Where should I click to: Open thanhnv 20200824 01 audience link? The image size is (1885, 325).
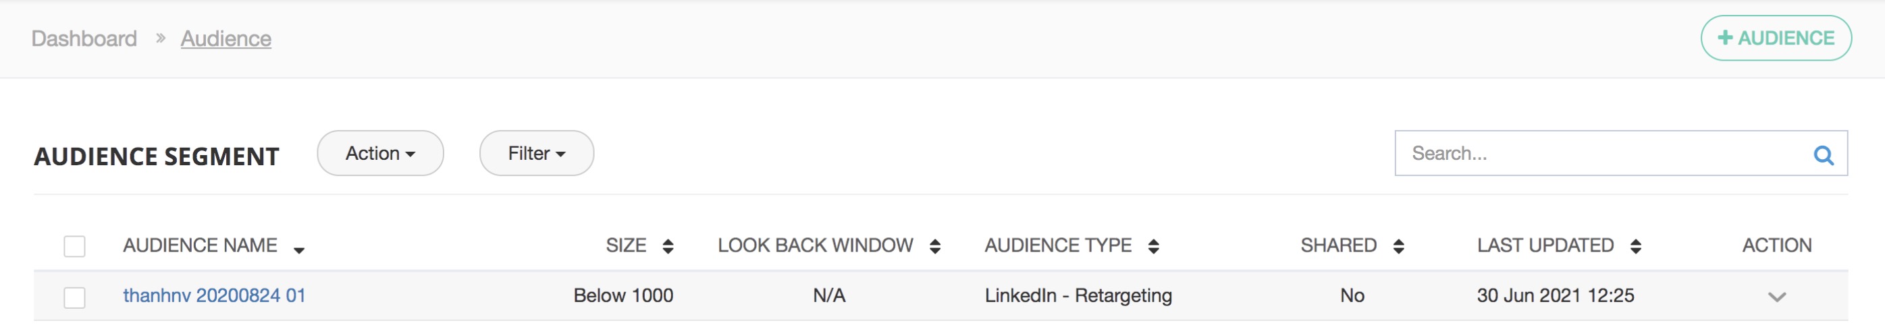[215, 295]
